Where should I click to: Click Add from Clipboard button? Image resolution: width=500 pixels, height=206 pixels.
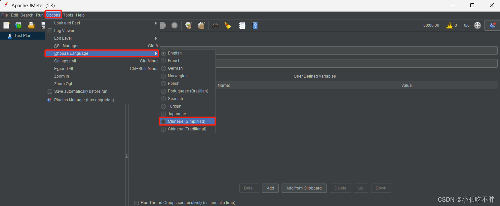click(x=304, y=188)
